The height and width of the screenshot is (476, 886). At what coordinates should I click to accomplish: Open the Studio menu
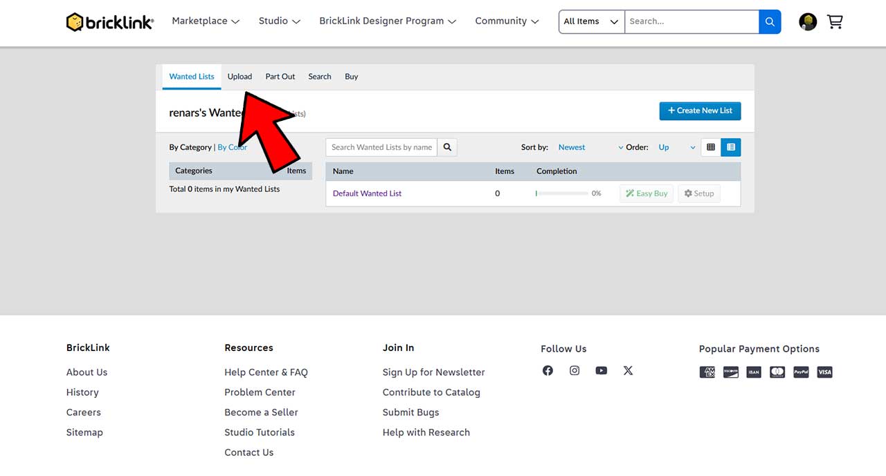280,21
